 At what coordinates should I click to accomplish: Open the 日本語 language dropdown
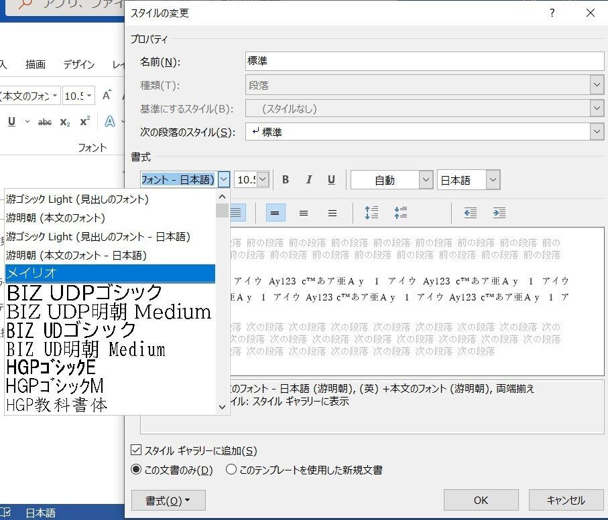point(493,179)
